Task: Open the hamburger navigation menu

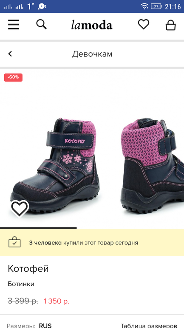Action: click(x=14, y=25)
